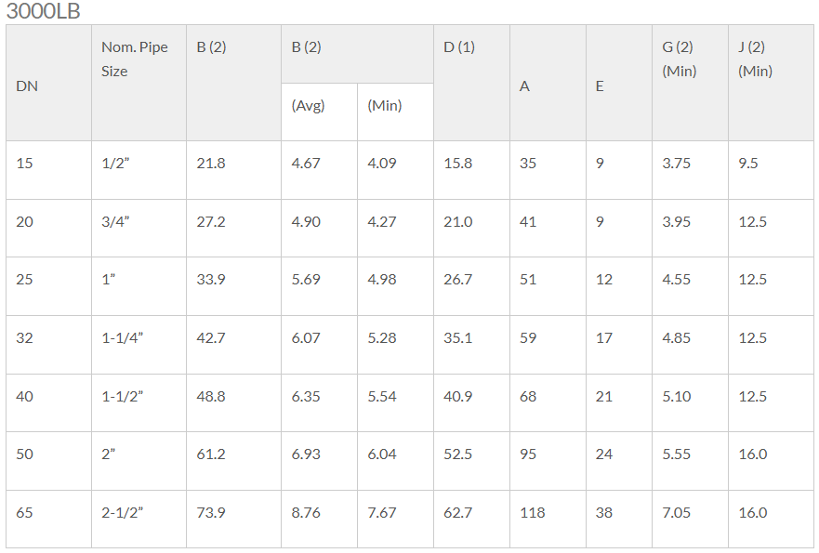
Task: Click the 9.5 J value cell
Action: coord(771,170)
